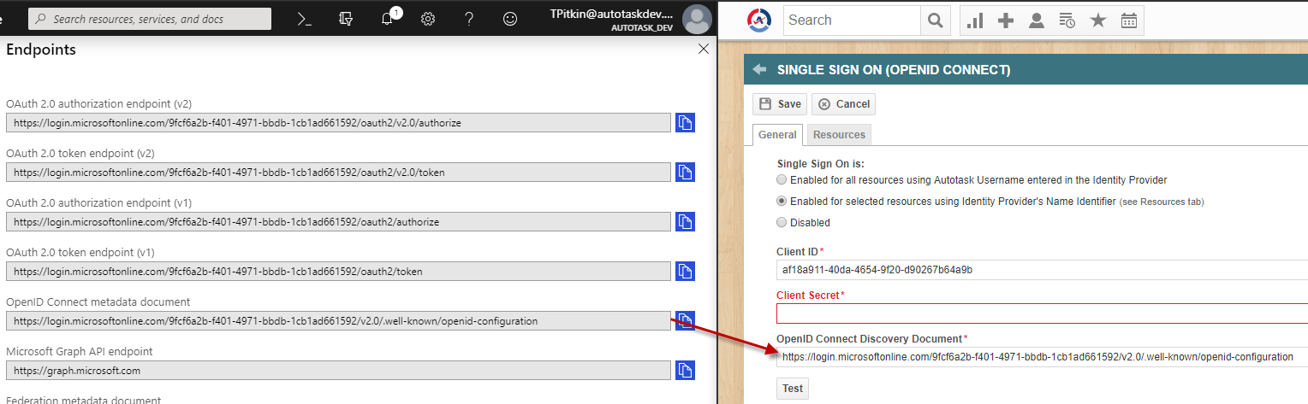Screen dimensions: 1308x404
Task: Go back from Single Sign On page
Action: (758, 69)
